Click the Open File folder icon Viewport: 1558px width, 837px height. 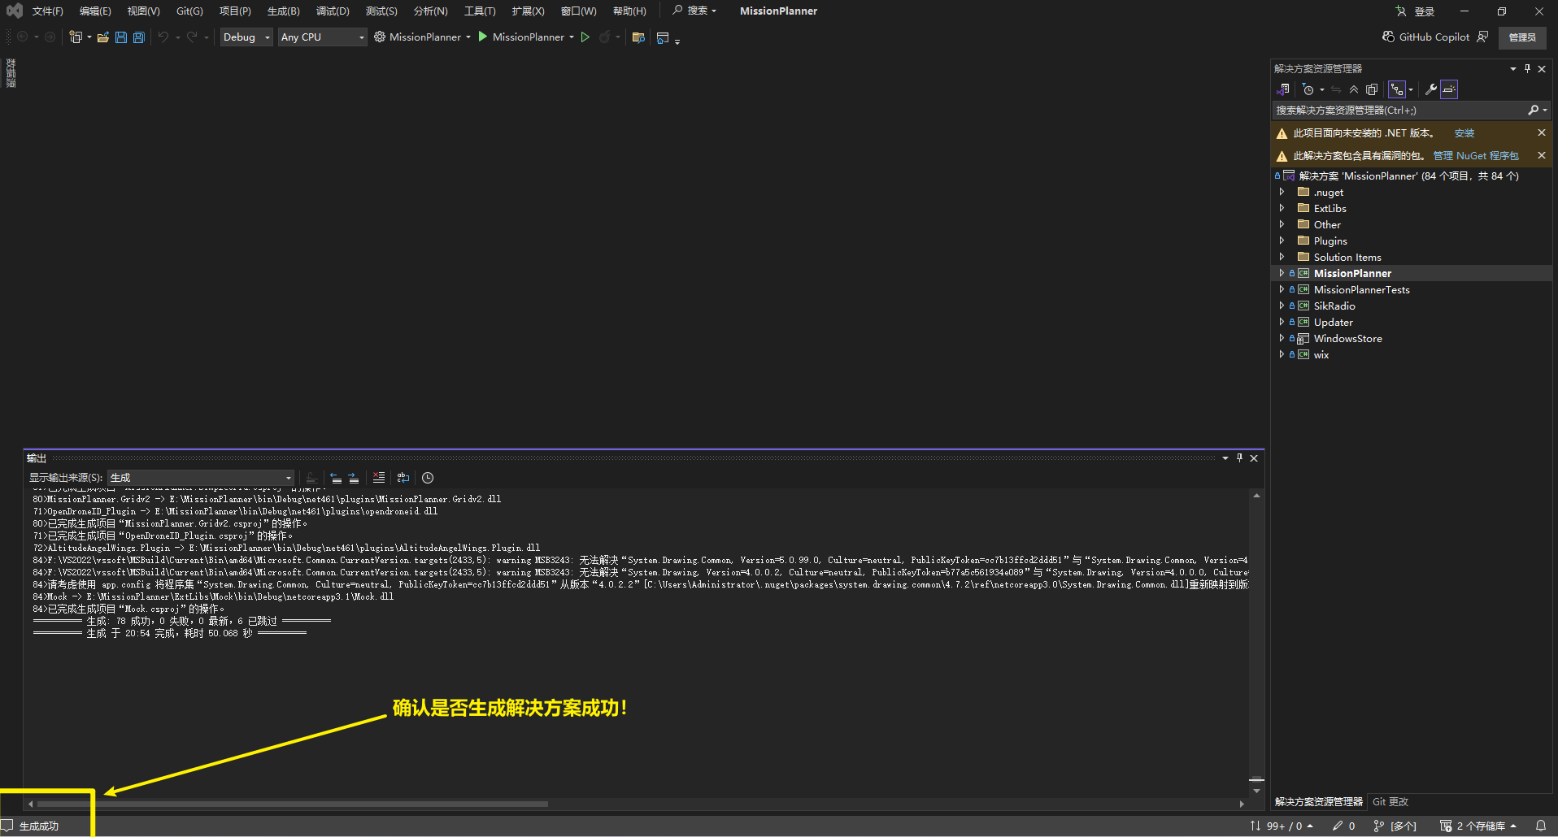tap(103, 37)
